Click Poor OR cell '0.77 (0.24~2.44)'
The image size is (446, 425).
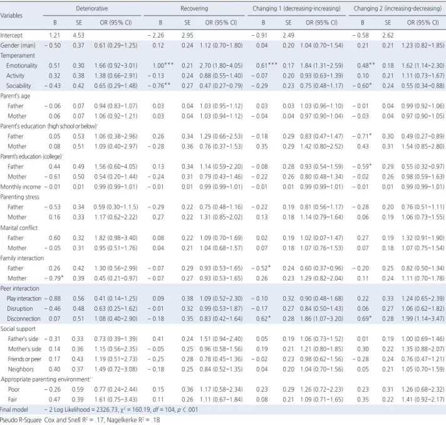(x=116, y=389)
